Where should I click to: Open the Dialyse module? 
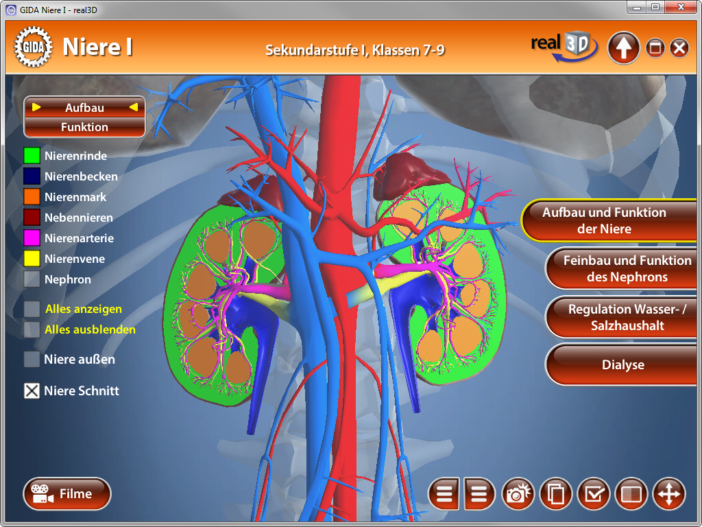(x=621, y=365)
